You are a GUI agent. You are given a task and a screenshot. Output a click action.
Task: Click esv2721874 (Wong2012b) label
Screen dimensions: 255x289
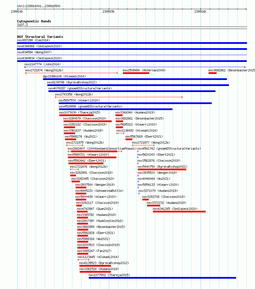44,70
